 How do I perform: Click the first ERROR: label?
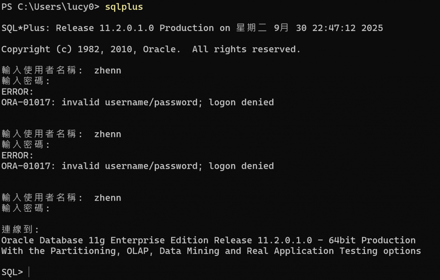pos(17,92)
